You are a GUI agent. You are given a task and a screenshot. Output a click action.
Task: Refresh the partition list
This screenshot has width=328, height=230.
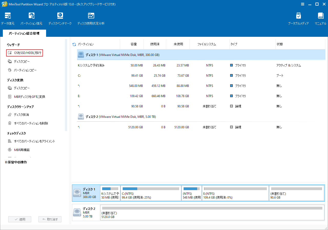pyautogui.click(x=74, y=44)
